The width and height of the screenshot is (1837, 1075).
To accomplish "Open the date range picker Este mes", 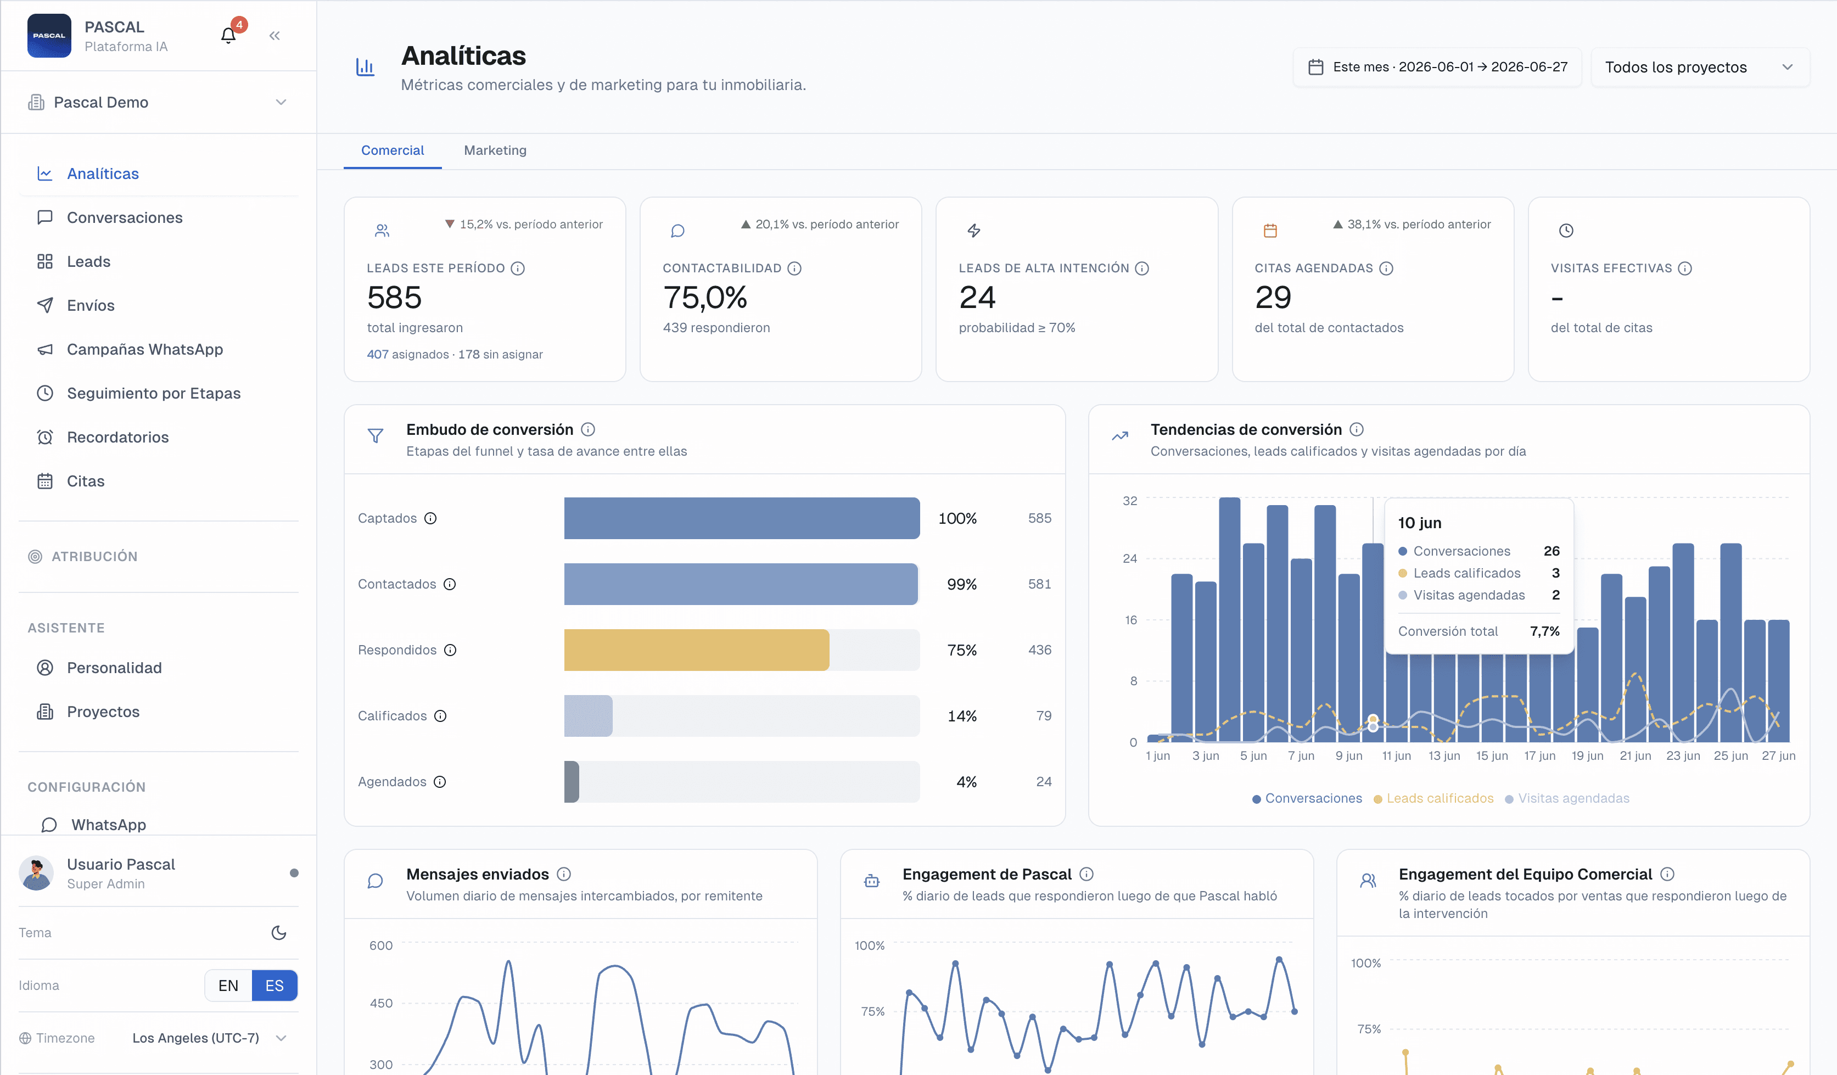I will click(1437, 67).
